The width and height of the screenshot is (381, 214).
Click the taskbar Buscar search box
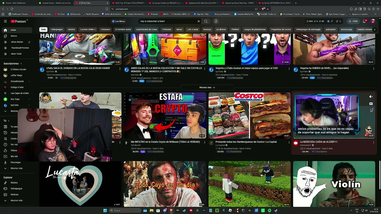[125, 210]
